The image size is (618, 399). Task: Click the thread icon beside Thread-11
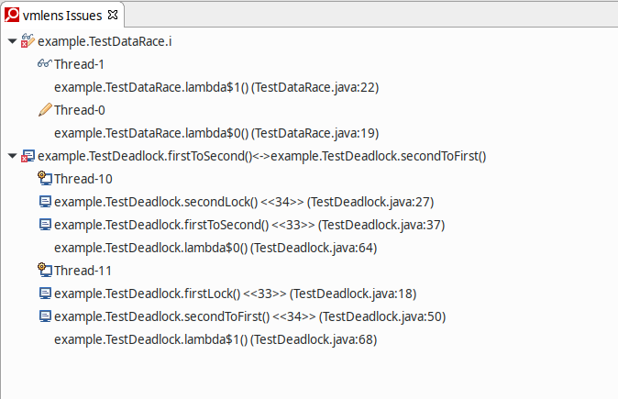click(x=45, y=270)
